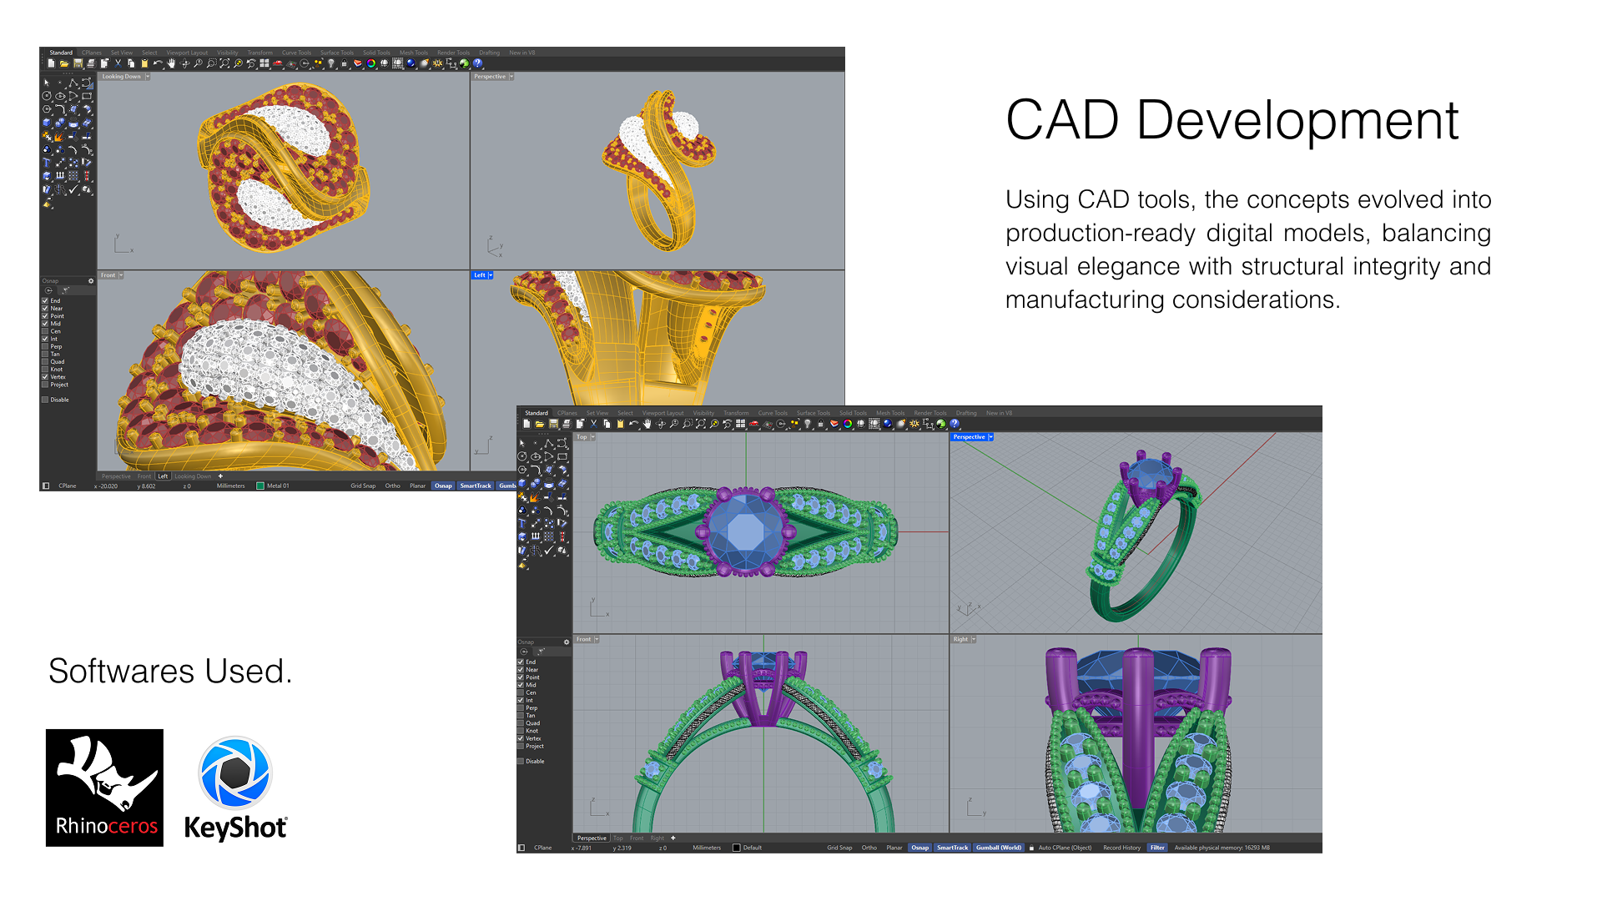Click color wheel icon in upper Rhino toolbar
The image size is (1602, 901).
[371, 63]
